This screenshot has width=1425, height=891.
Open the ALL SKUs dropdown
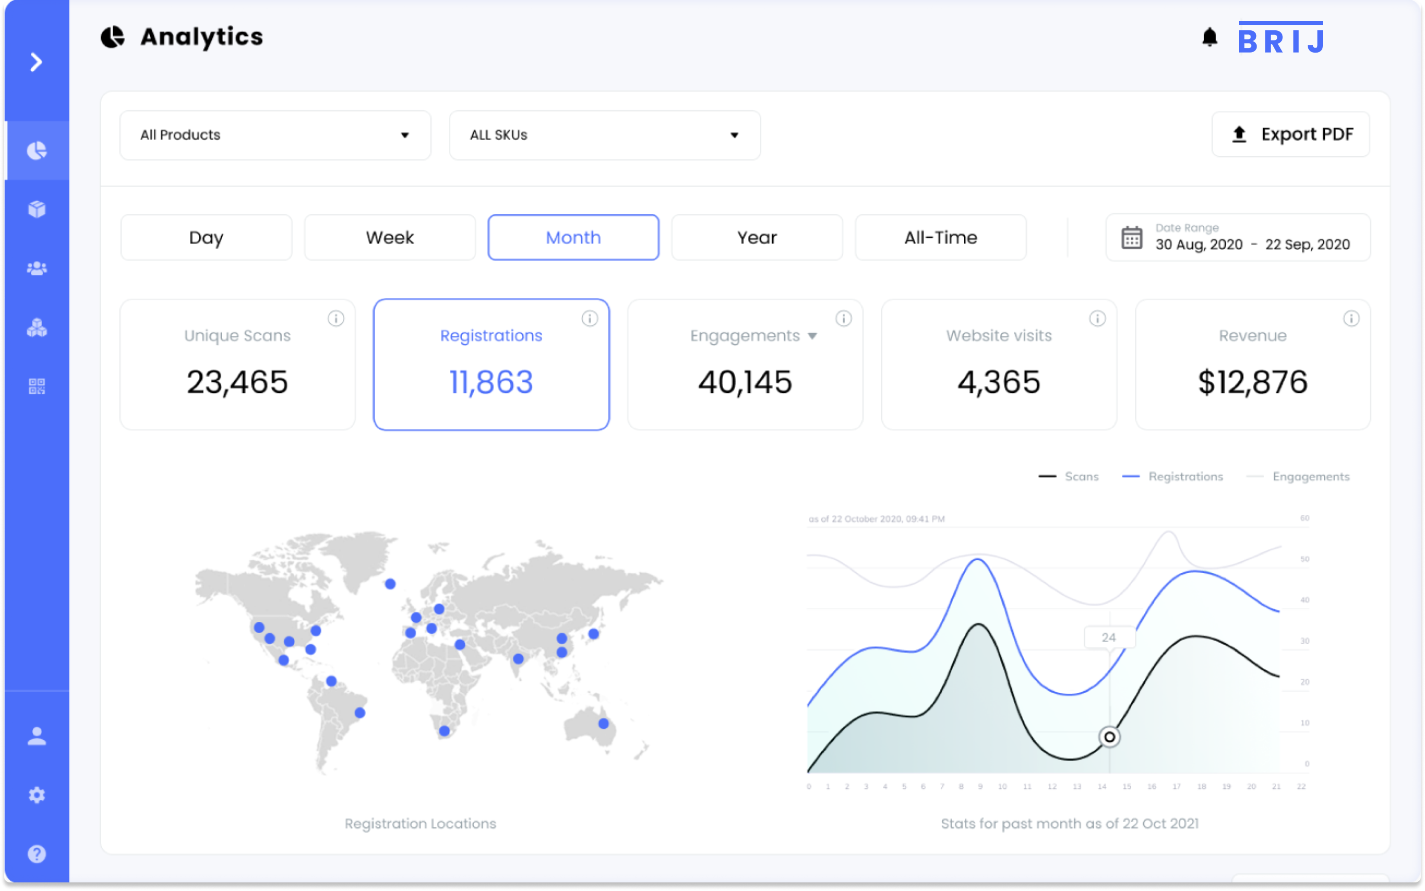[x=605, y=135]
